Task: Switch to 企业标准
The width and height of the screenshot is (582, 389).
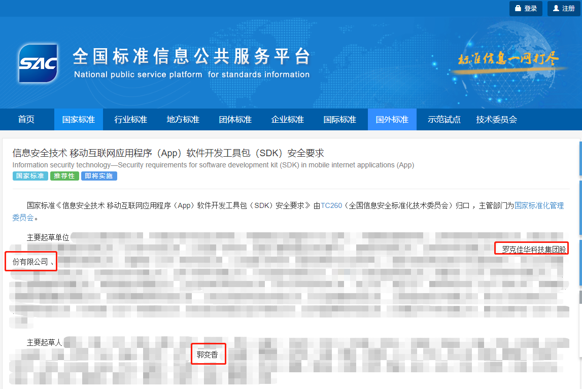Action: 287,119
